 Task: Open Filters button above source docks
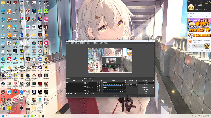tap(90, 78)
